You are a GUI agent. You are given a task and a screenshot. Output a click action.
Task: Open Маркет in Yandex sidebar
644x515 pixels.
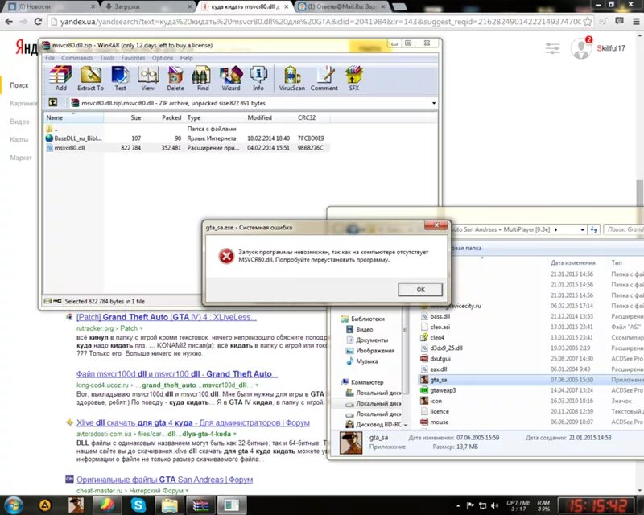tap(21, 158)
